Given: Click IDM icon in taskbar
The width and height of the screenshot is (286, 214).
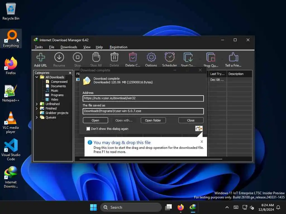Looking at the screenshot, I should 193,207.
